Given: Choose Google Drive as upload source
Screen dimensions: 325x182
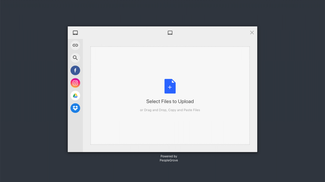Looking at the screenshot, I should [75, 95].
